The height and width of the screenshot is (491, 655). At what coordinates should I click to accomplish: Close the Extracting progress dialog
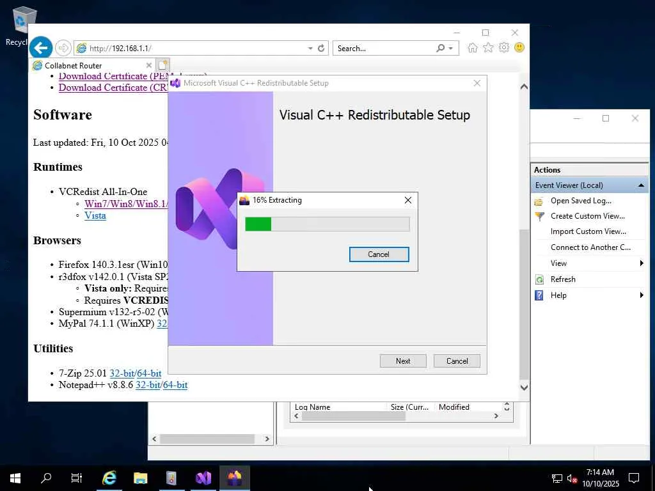[408, 200]
